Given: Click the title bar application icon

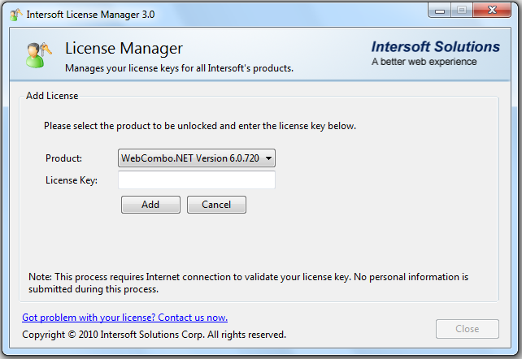Looking at the screenshot, I should [15, 14].
